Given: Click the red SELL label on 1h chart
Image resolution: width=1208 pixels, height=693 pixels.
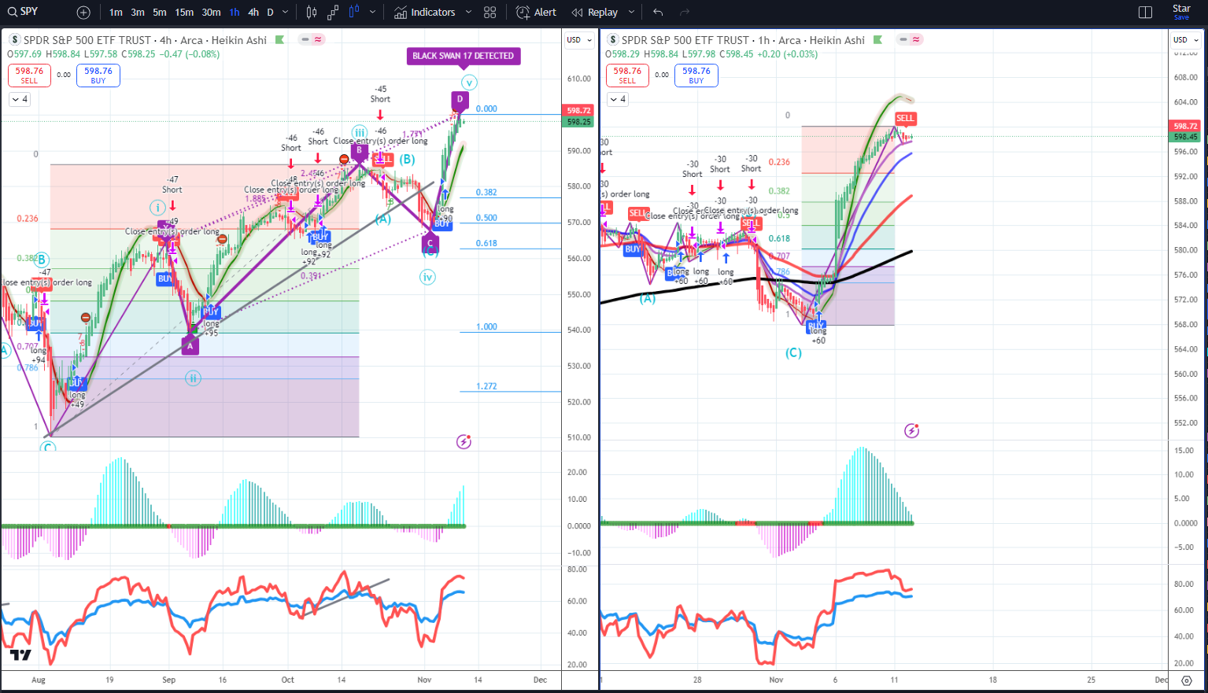Looking at the screenshot, I should click(905, 118).
